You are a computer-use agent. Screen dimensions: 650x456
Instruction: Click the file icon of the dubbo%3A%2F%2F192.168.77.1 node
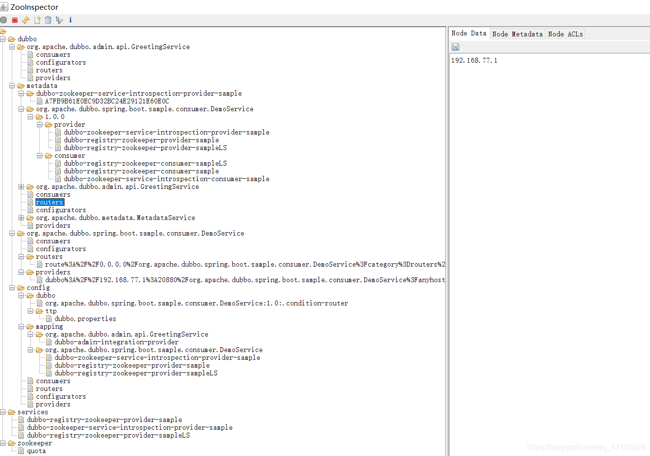(40, 280)
